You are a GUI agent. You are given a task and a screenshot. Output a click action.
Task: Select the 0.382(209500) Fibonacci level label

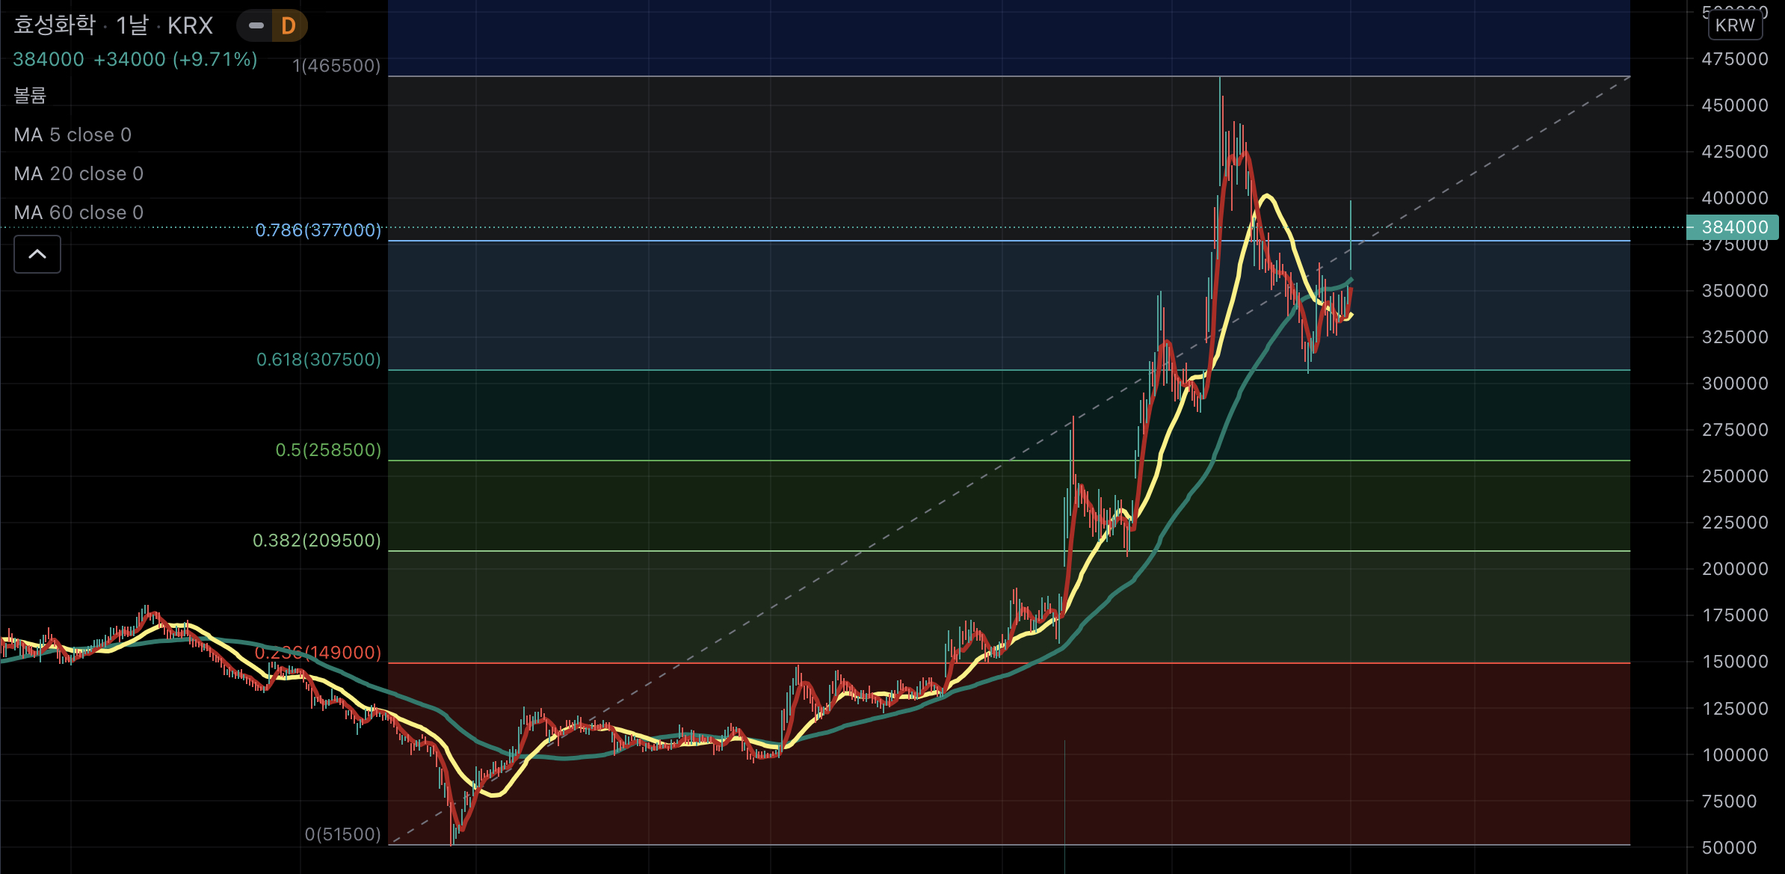click(x=317, y=541)
